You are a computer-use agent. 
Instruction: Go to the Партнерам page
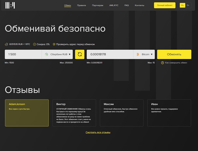pyautogui.click(x=98, y=5)
